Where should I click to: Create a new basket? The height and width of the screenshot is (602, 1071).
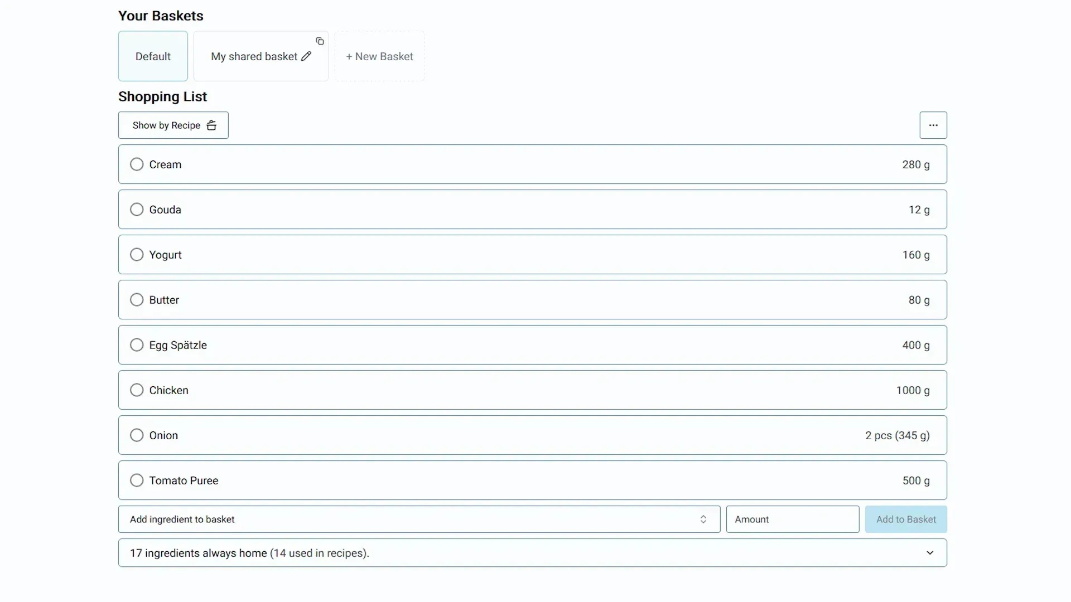379,56
